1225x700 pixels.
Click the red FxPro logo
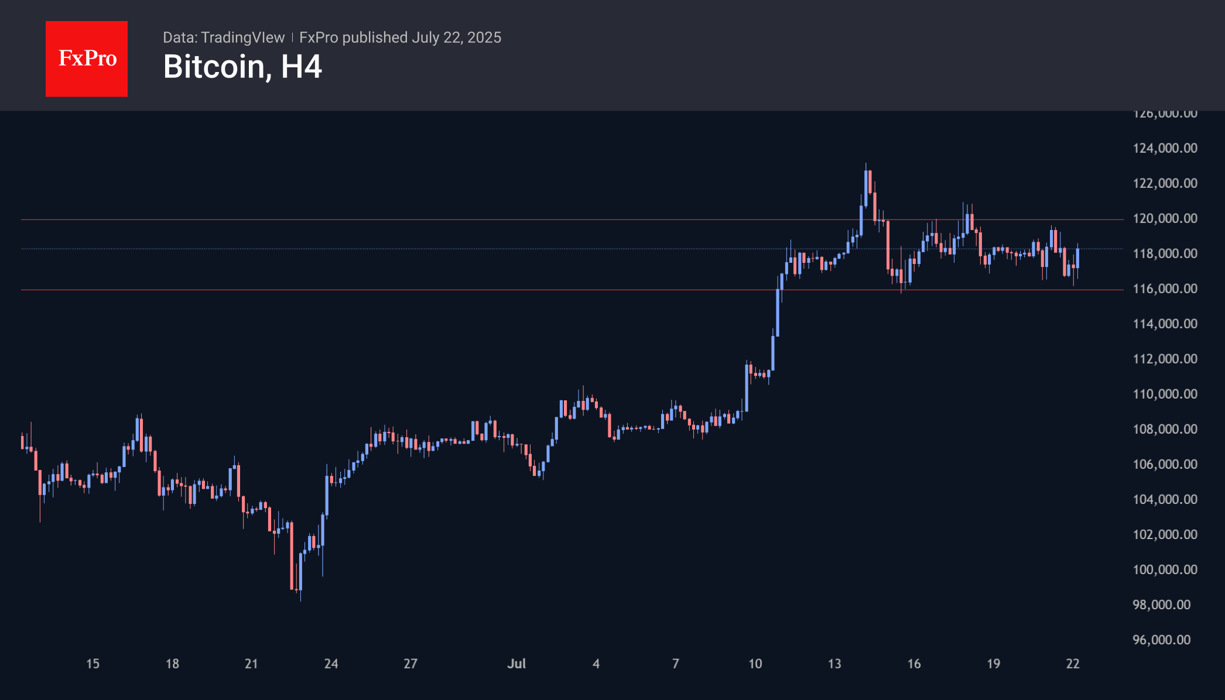tap(87, 59)
